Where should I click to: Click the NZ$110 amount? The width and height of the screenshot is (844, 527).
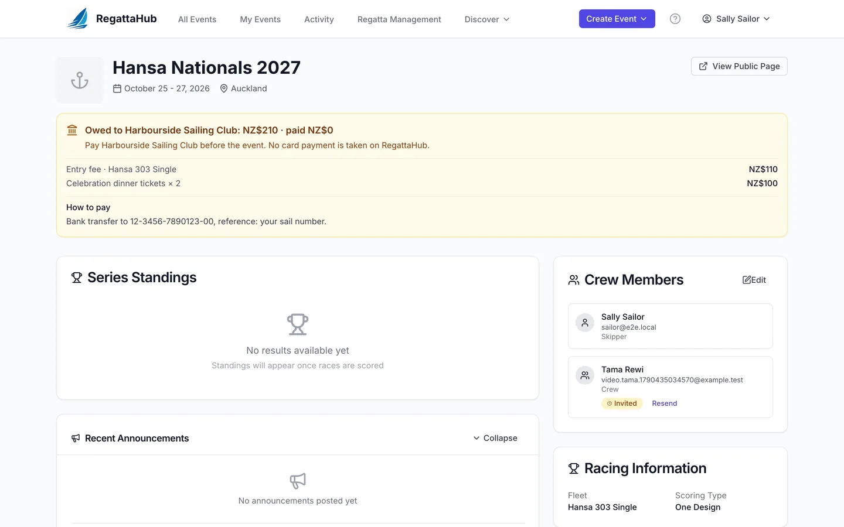763,169
